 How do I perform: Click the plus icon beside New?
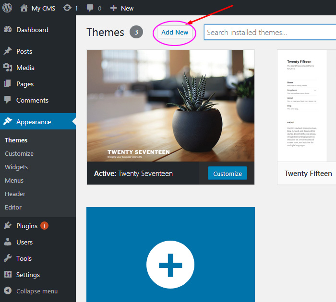(x=113, y=8)
